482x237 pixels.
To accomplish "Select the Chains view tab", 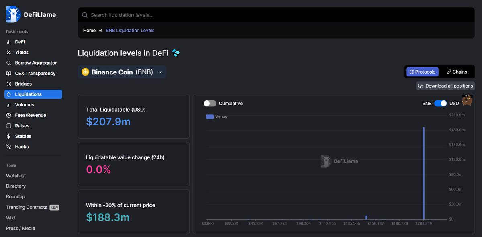I will (x=457, y=72).
